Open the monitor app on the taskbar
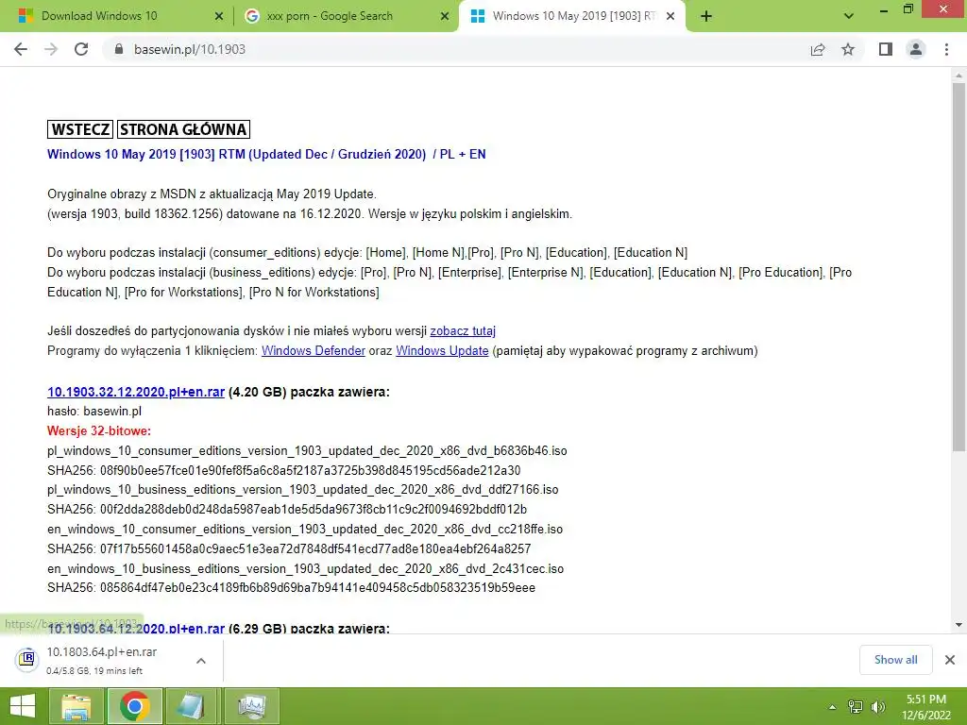The height and width of the screenshot is (725, 967). pyautogui.click(x=251, y=706)
